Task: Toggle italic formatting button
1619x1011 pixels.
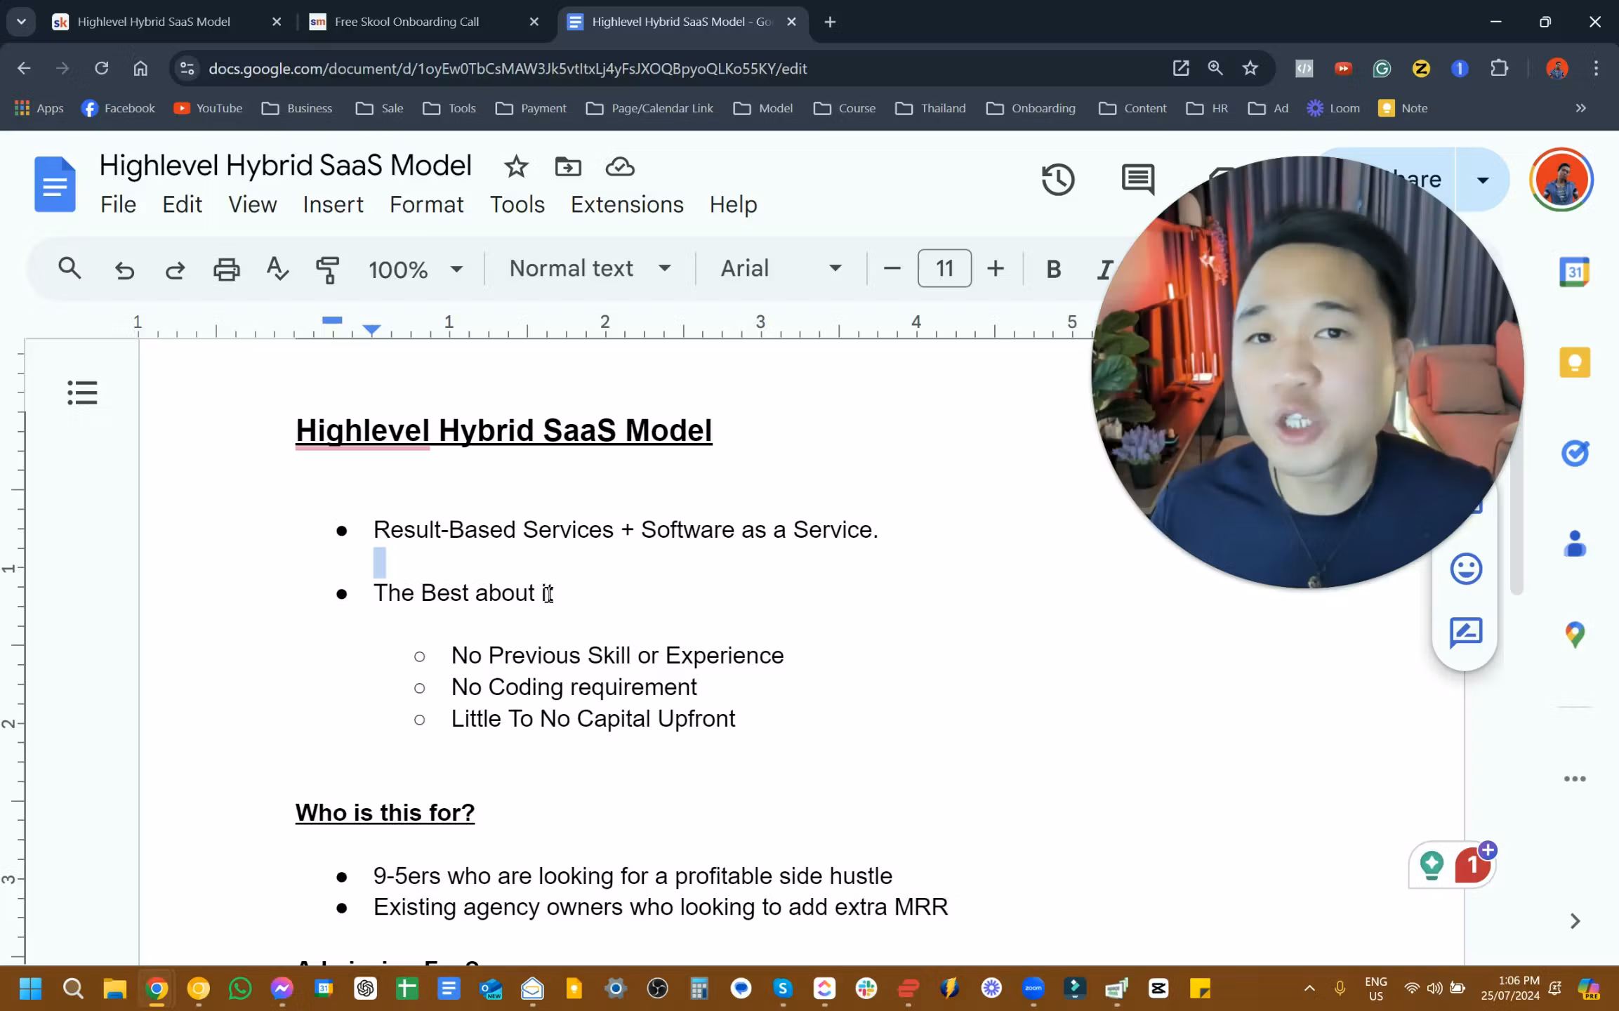Action: point(1104,269)
